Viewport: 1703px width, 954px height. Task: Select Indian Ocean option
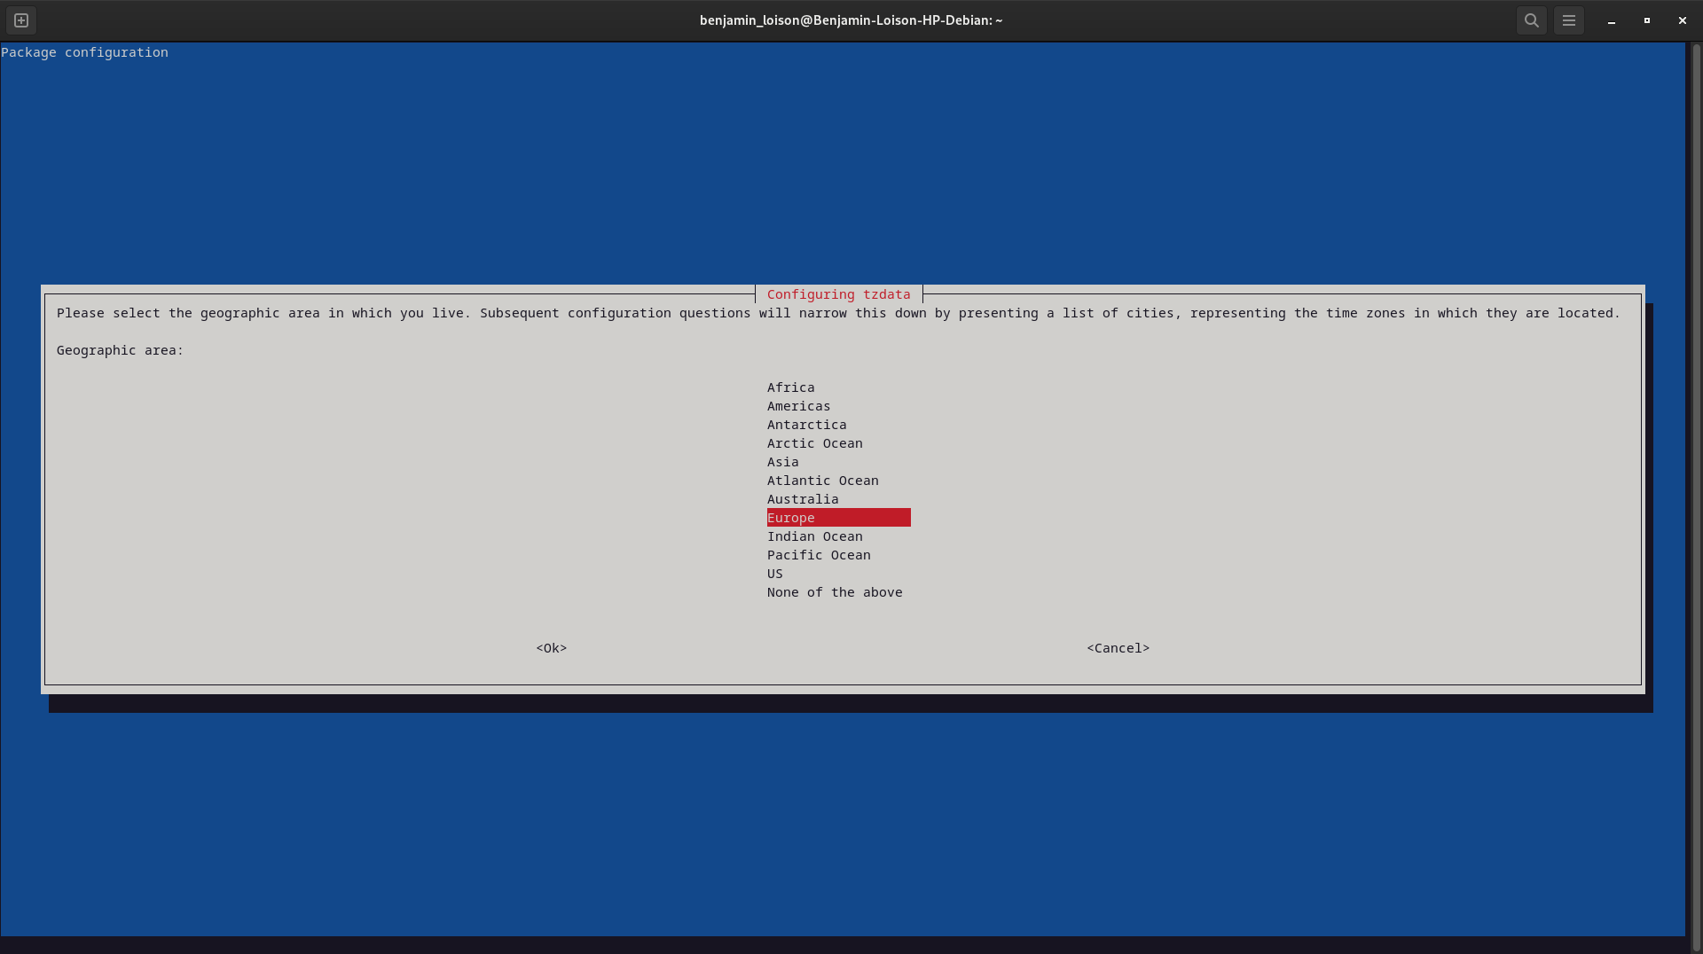814,536
